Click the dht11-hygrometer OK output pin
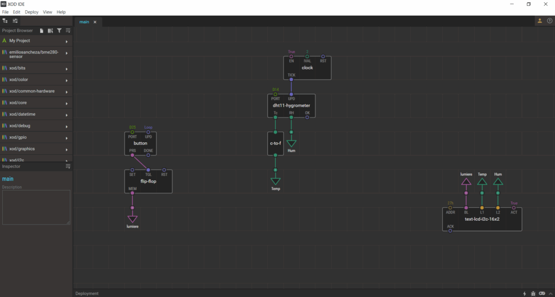 coord(307,117)
